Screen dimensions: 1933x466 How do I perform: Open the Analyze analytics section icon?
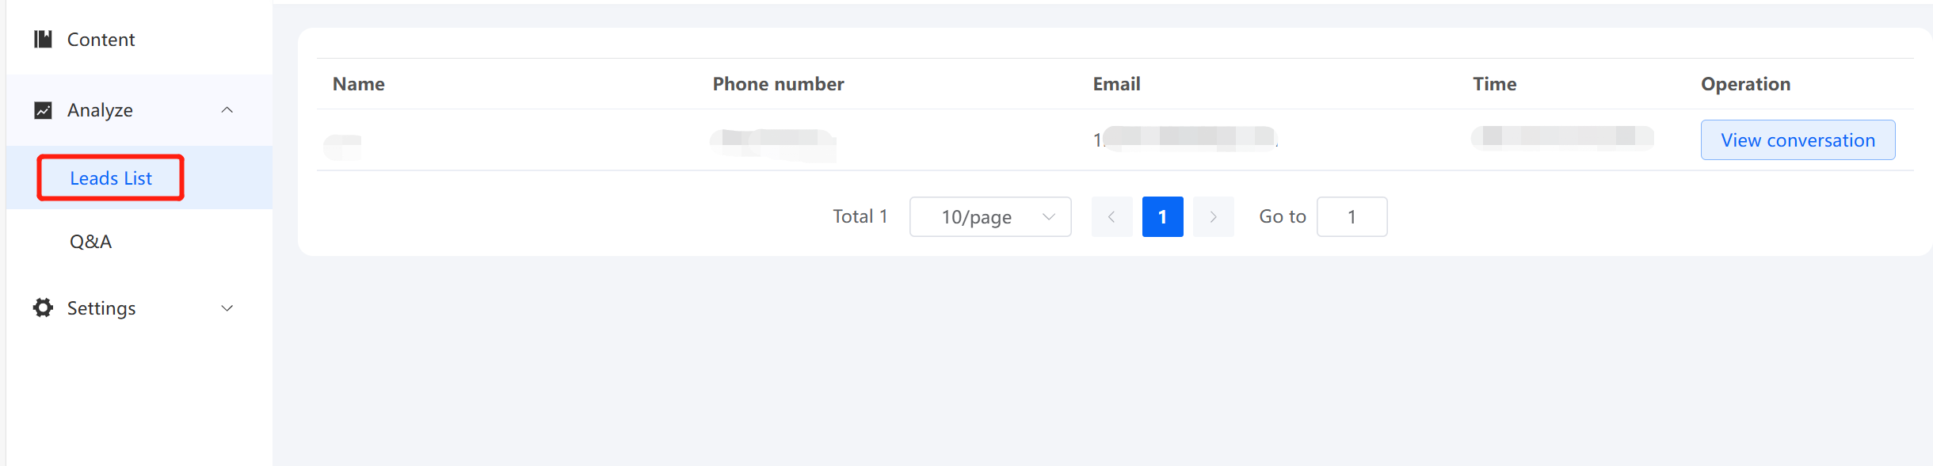pyautogui.click(x=42, y=109)
